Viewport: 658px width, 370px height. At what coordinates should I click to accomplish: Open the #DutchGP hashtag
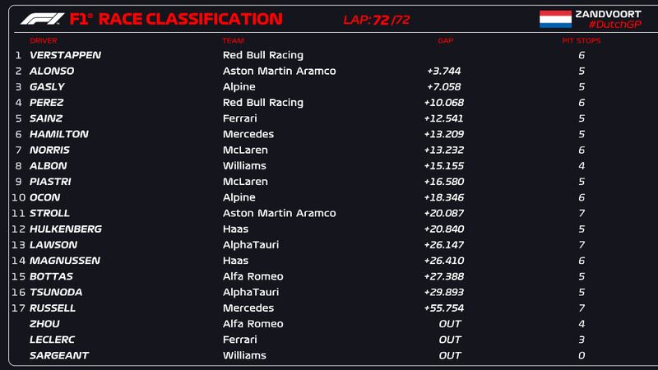tap(614, 25)
